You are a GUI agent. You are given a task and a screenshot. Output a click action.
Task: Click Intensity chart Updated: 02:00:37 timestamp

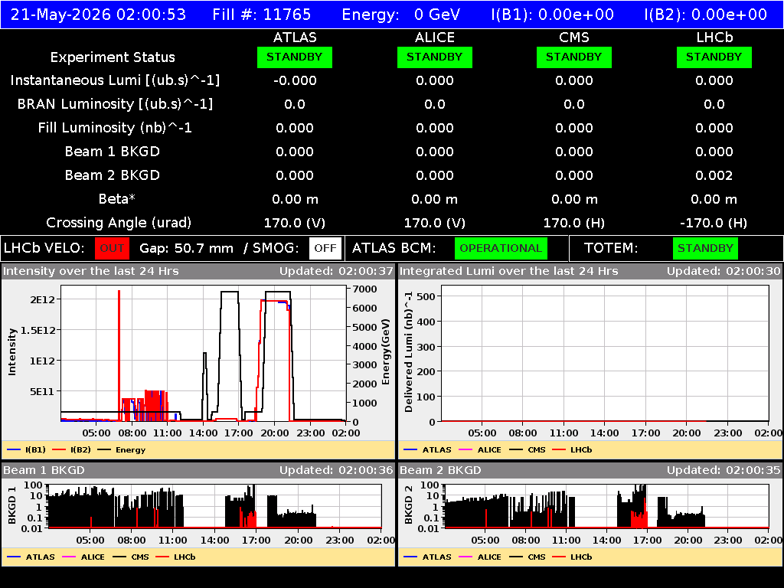pos(336,272)
